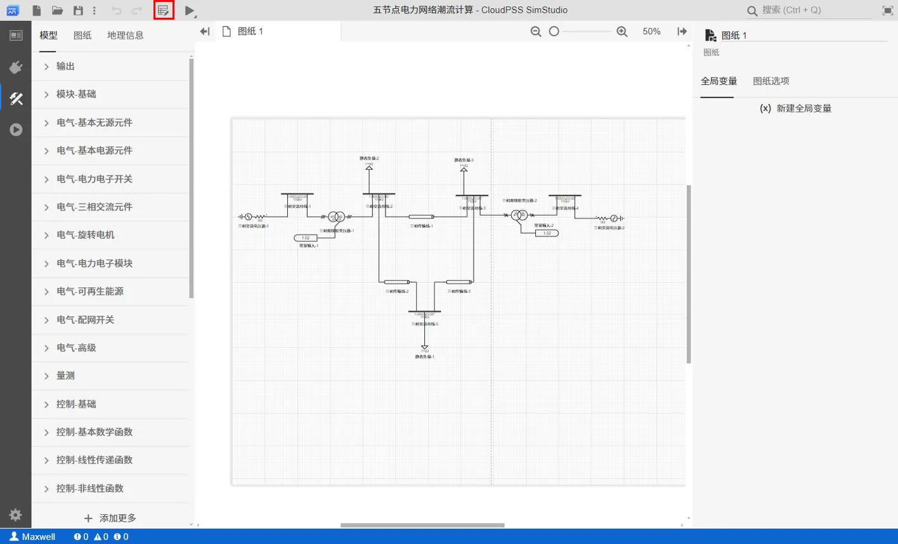The height and width of the screenshot is (544, 898).
Task: Expand the 电气-旋转电机 category
Action: [85, 235]
